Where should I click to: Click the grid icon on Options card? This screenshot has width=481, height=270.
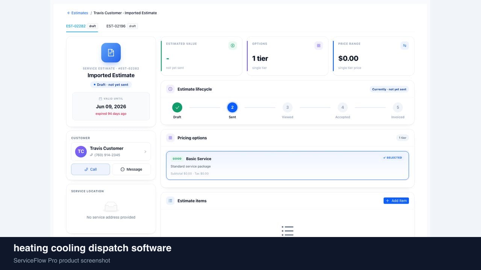tap(319, 46)
